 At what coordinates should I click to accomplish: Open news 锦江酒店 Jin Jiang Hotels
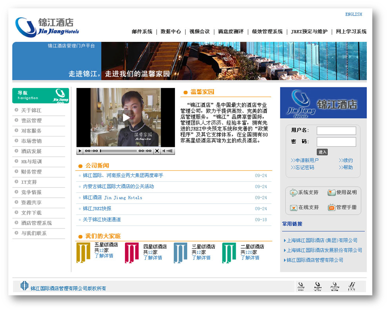tap(113, 197)
